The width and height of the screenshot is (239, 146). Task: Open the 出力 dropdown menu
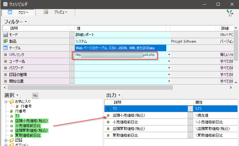(119, 95)
